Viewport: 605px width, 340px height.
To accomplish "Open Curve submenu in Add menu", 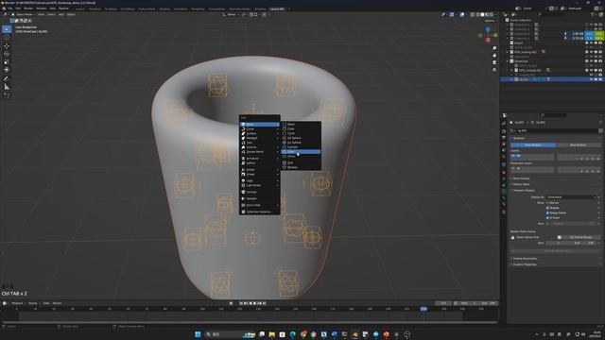I will pos(259,128).
